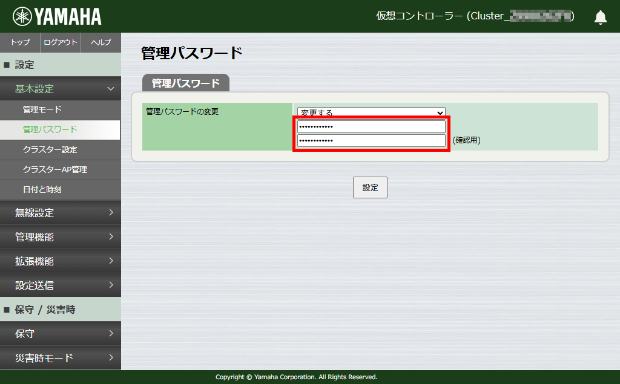Expand the 管理機能 section
Viewport: 620px width, 384px height.
click(61, 236)
